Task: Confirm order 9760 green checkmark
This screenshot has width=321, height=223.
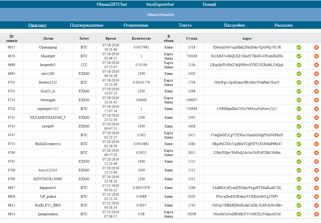Action: (x=299, y=153)
